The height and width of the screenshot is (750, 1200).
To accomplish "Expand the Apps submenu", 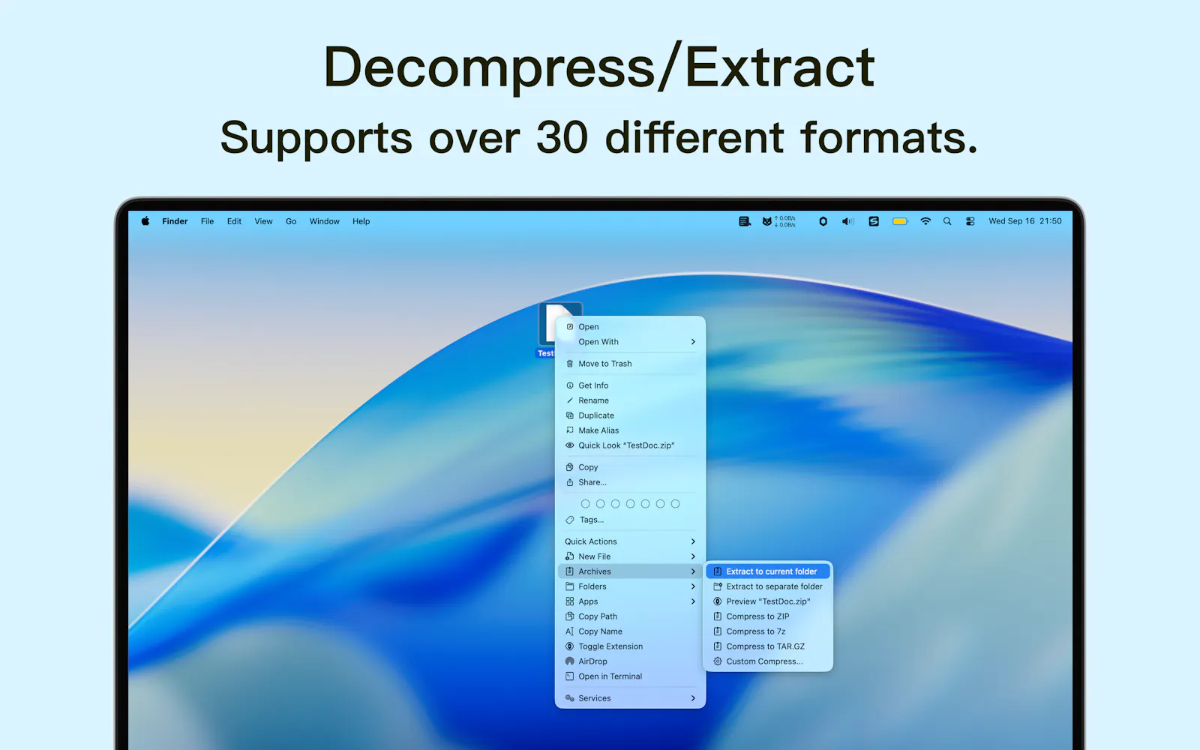I will coord(630,601).
